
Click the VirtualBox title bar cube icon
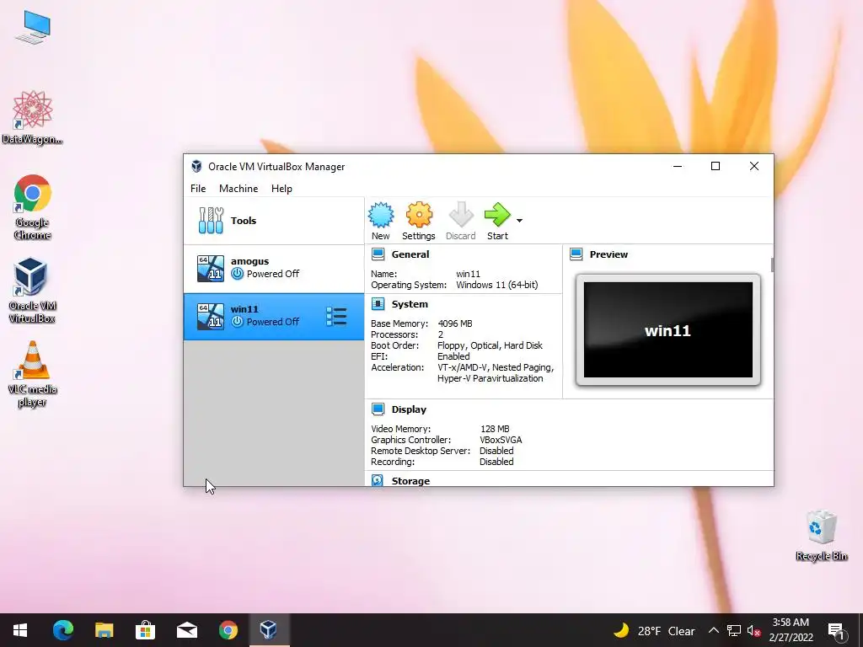click(196, 167)
